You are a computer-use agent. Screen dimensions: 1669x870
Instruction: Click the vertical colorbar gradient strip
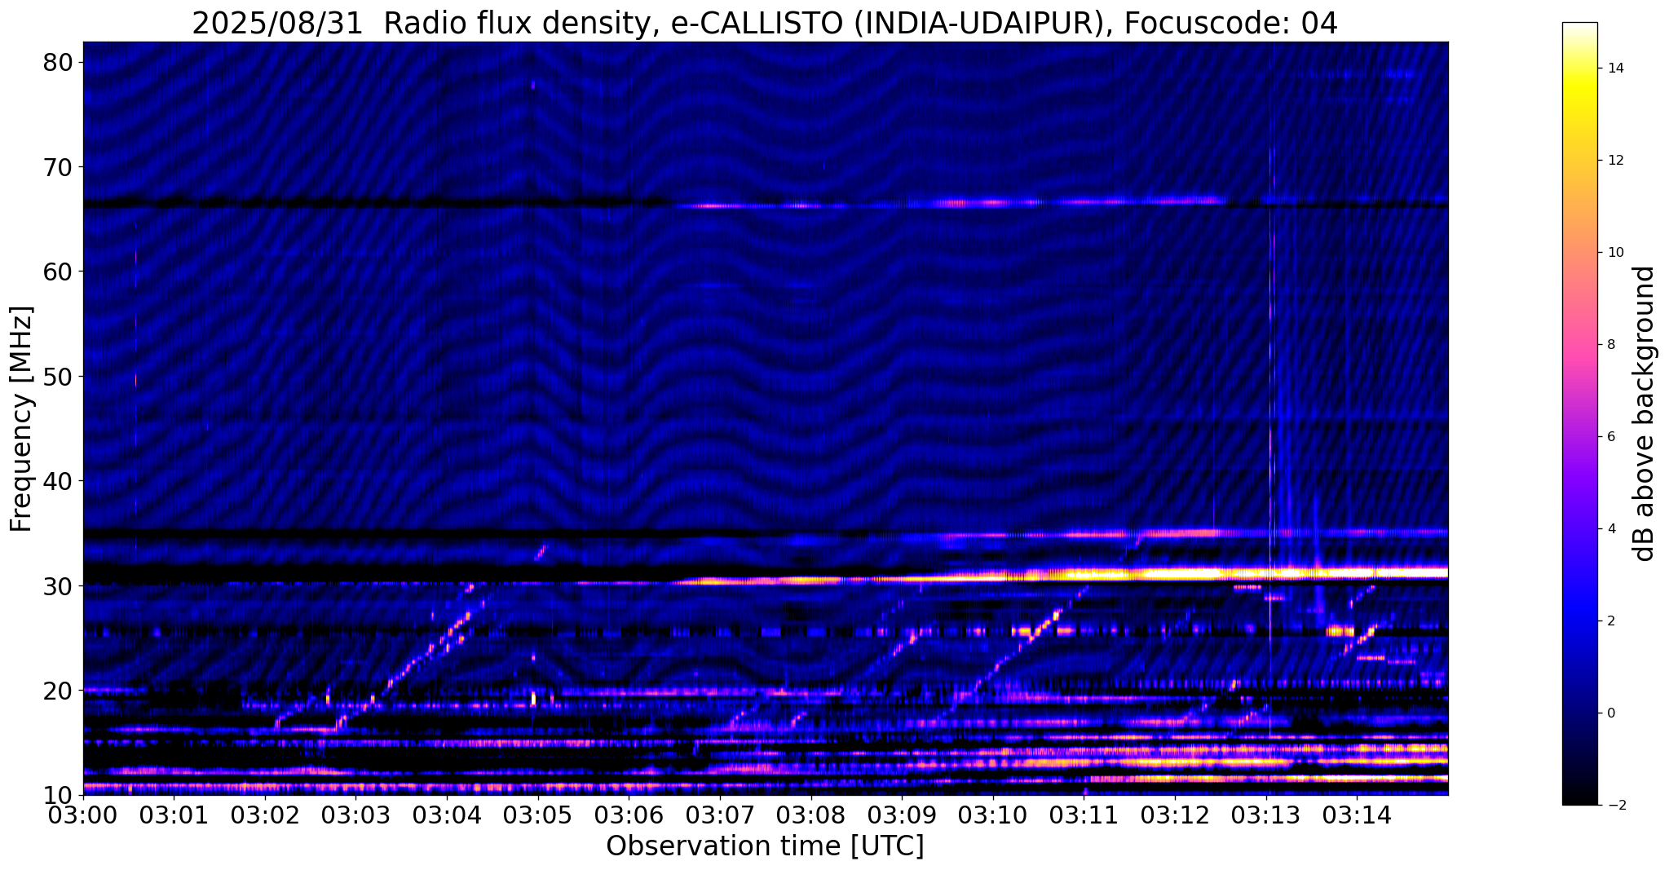1579,413
